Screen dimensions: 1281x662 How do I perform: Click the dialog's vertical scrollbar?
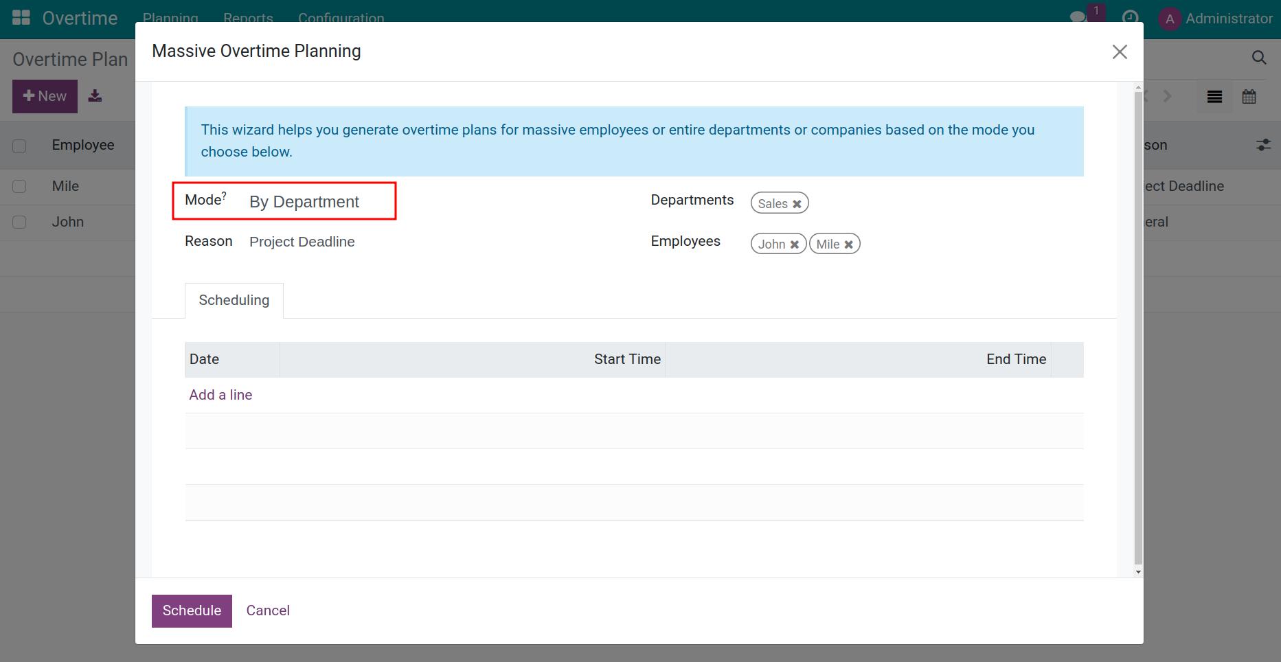[1137, 330]
